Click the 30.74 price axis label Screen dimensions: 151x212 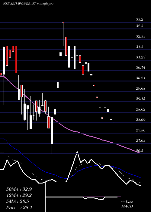pyautogui.click(x=141, y=68)
